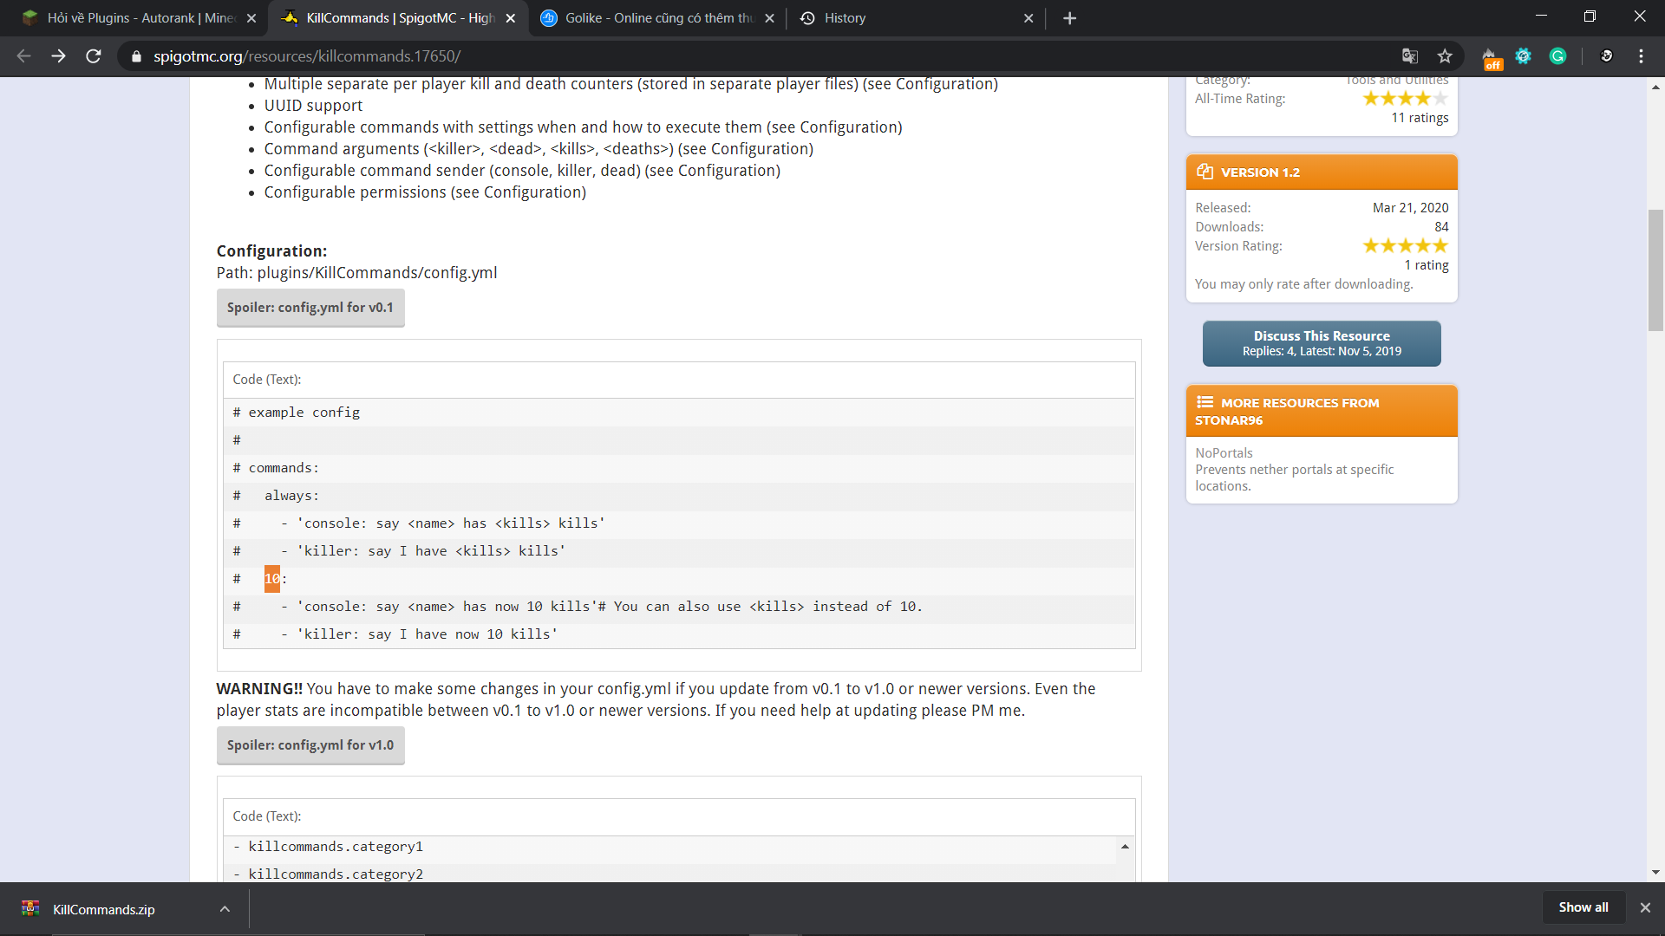Viewport: 1665px width, 936px height.
Task: Close the downloads bar
Action: click(x=1645, y=907)
